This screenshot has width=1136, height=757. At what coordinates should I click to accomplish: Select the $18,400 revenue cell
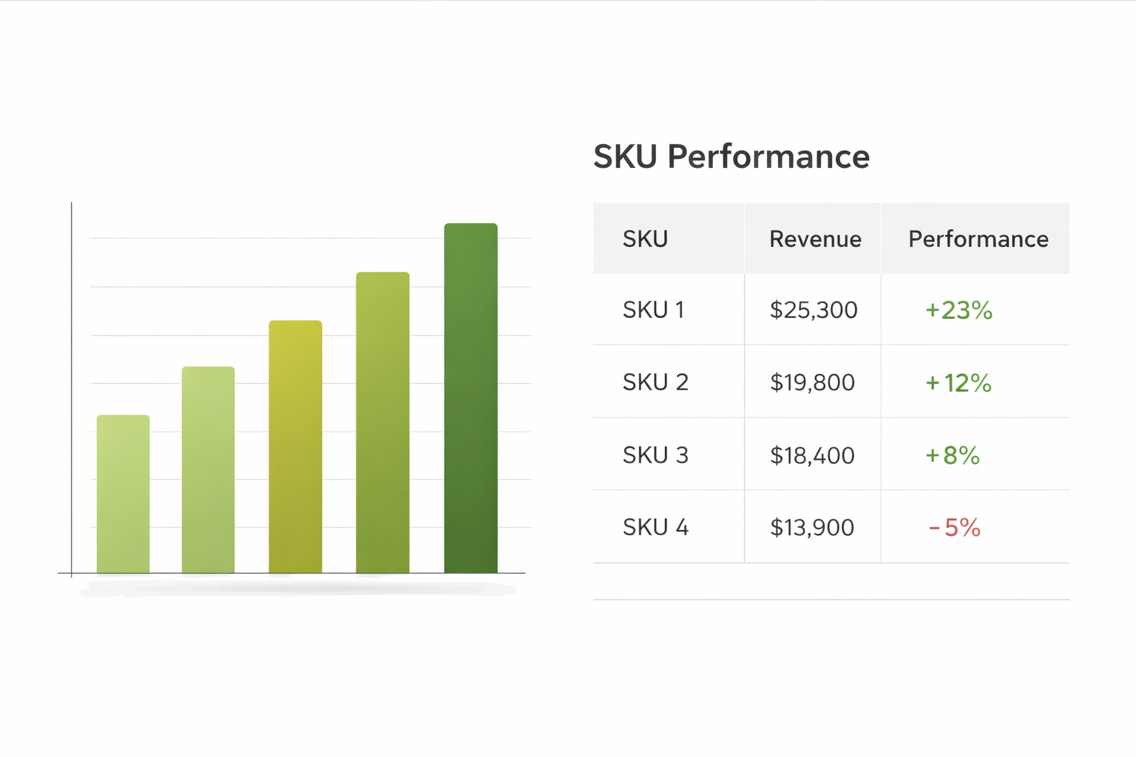812,455
